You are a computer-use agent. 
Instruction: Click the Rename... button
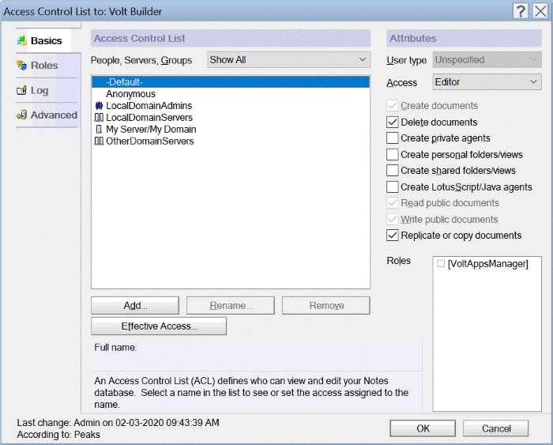pyautogui.click(x=231, y=305)
